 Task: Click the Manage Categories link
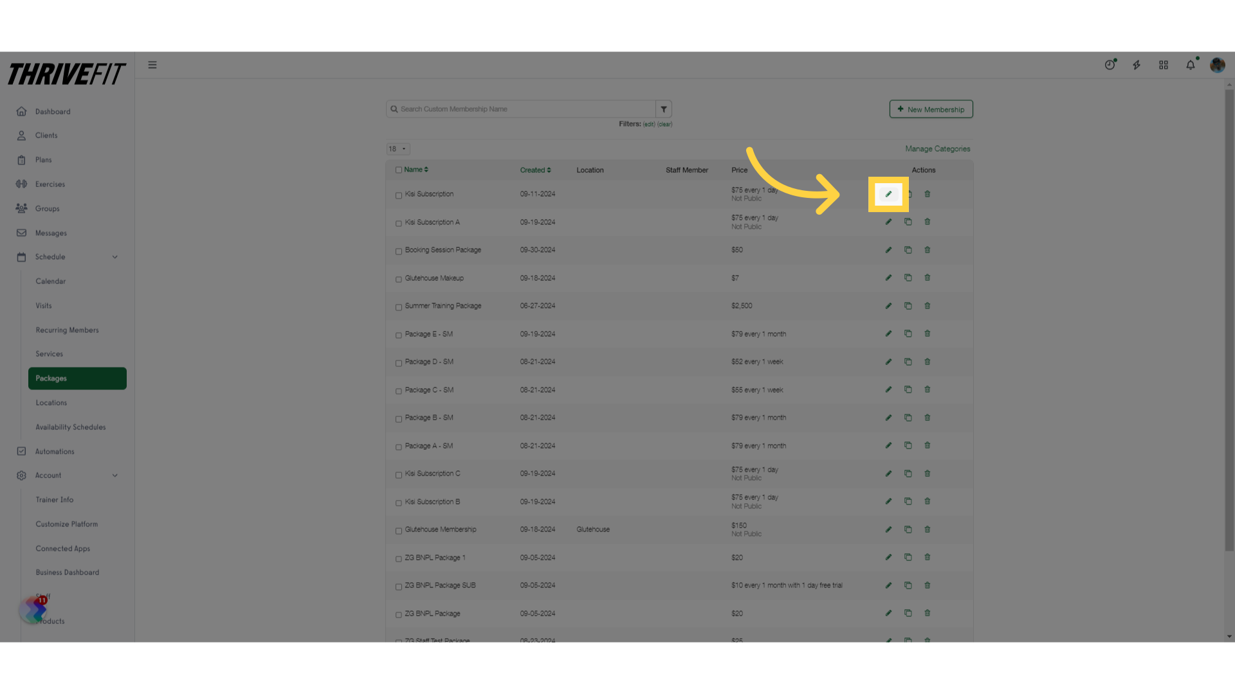[x=937, y=148]
